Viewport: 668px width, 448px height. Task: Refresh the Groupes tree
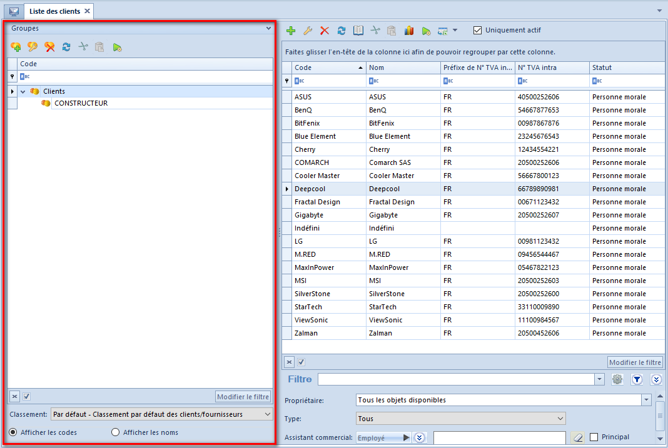(x=66, y=47)
